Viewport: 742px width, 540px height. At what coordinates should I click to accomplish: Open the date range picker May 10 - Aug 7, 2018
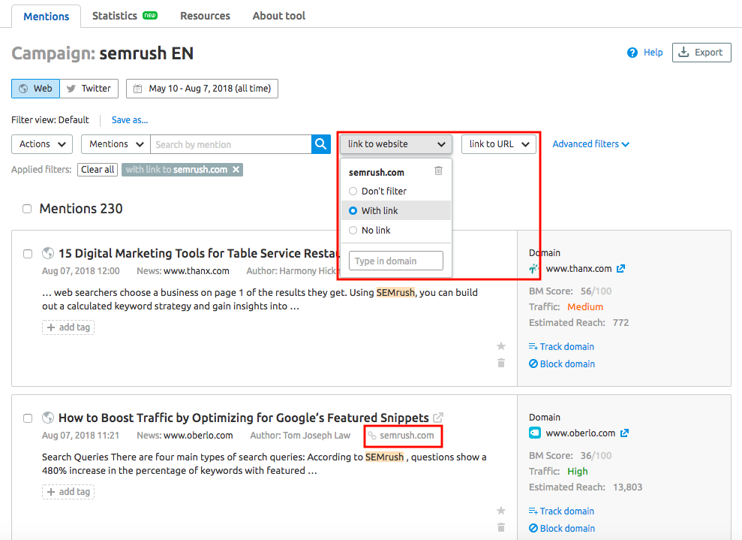[x=202, y=89]
